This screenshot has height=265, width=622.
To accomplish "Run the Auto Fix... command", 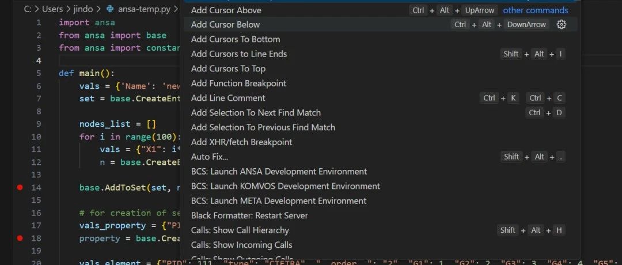I will click(381, 157).
